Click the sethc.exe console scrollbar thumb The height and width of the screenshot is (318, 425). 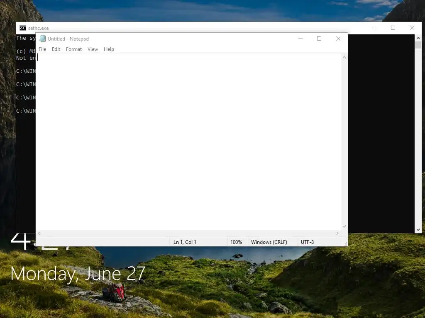pyautogui.click(x=418, y=45)
